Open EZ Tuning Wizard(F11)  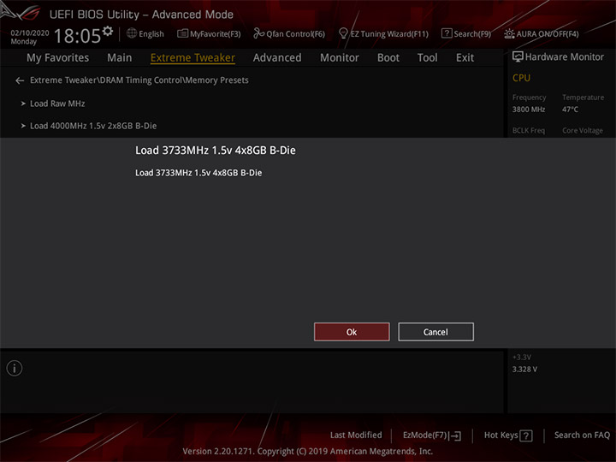click(x=383, y=33)
